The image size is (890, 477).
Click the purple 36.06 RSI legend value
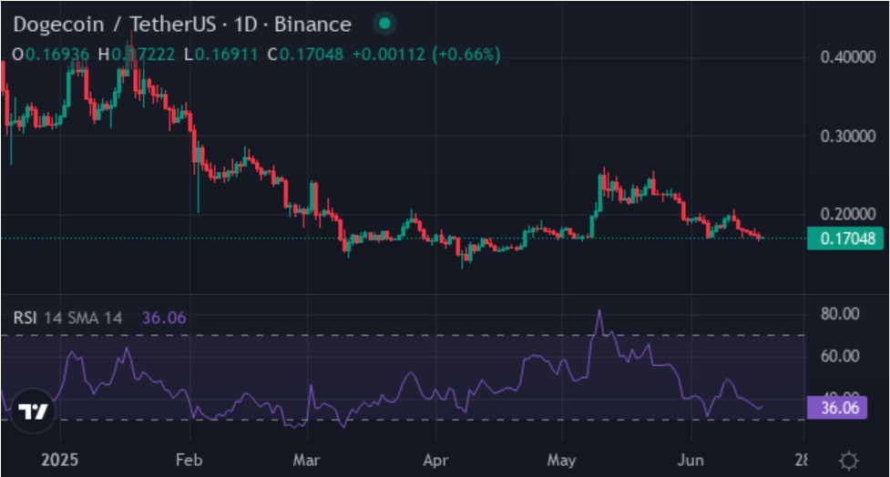click(162, 318)
